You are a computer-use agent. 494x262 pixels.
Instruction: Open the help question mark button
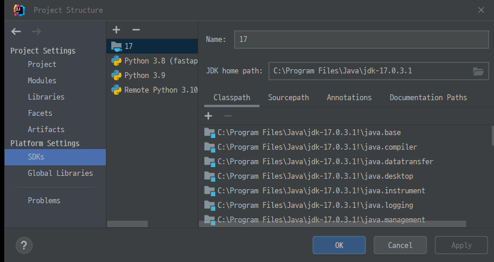(24, 245)
